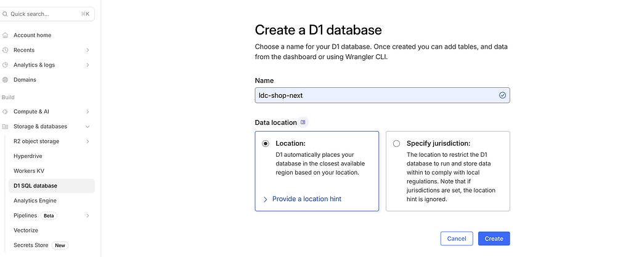This screenshot has height=257, width=631.
Task: Open Analytics Engine in sidebar
Action: [35, 201]
